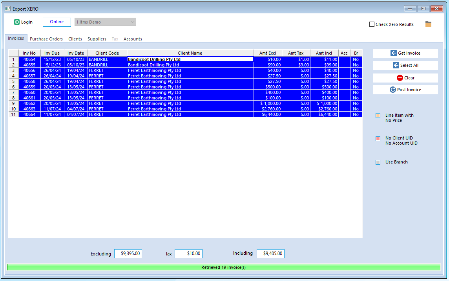This screenshot has width=449, height=281.
Task: Click the bold Bandicoot Drilling Pty Ltd cell
Action: coord(190,59)
